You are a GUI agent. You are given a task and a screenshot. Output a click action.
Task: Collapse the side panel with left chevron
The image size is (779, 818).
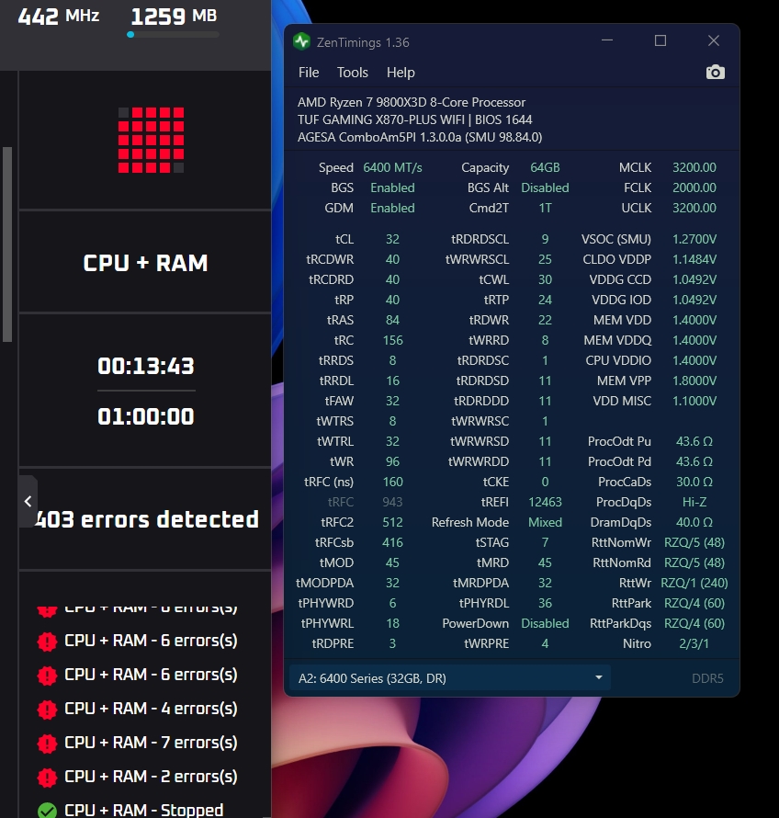coord(28,501)
